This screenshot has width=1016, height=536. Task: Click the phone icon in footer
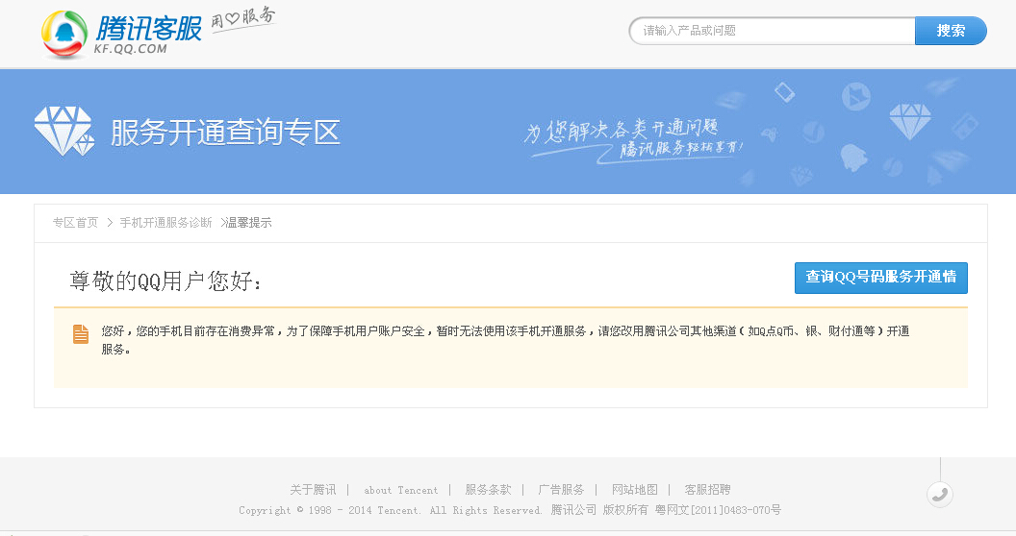point(940,495)
